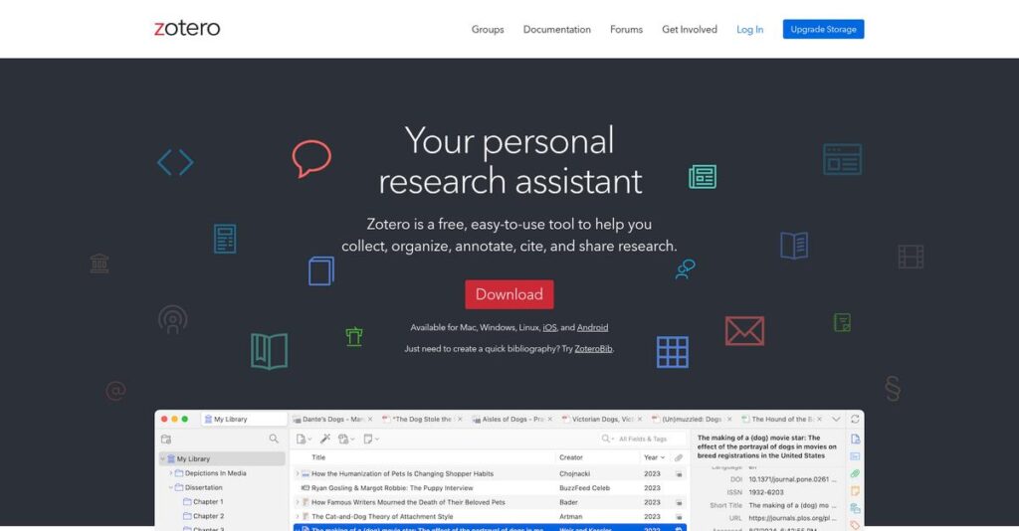Select the My Library tab in app window
Image resolution: width=1019 pixels, height=531 pixels.
point(244,420)
